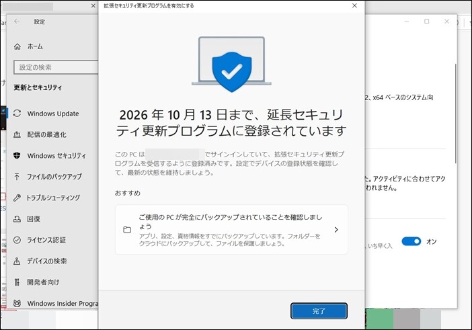Click the 更新とセキュリティ section heading
This screenshot has width=472, height=330.
coord(38,87)
